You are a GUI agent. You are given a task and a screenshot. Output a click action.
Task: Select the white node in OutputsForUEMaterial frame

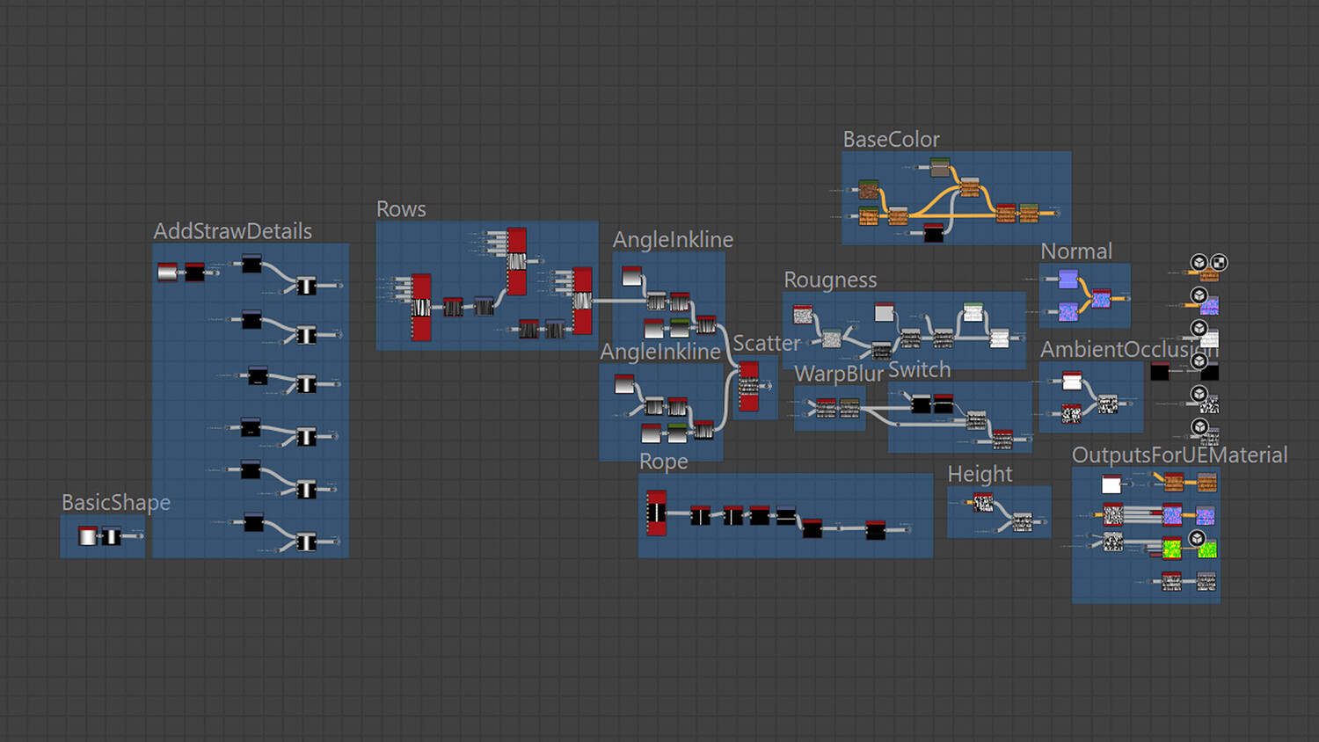pyautogui.click(x=1111, y=484)
